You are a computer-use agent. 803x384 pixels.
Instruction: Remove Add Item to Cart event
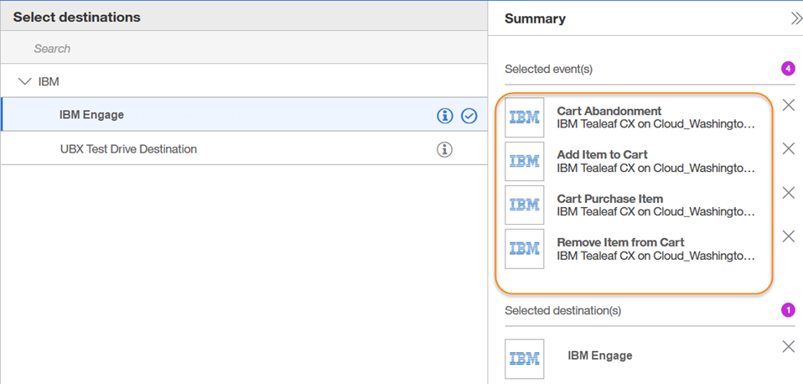pos(789,149)
